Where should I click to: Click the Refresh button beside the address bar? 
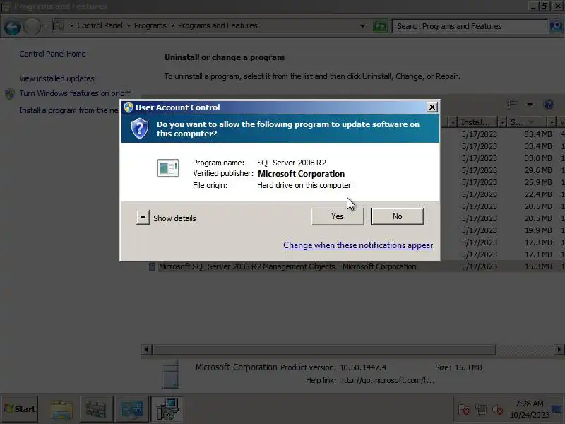(x=379, y=26)
